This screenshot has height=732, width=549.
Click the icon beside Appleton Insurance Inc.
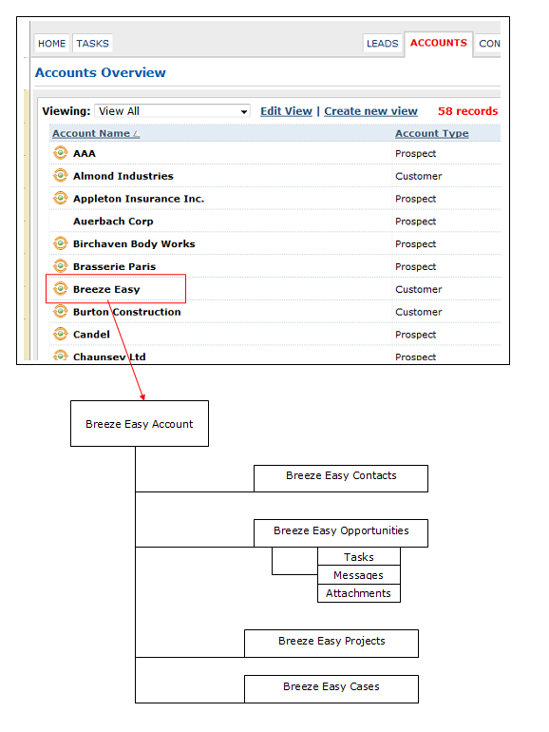pos(60,198)
